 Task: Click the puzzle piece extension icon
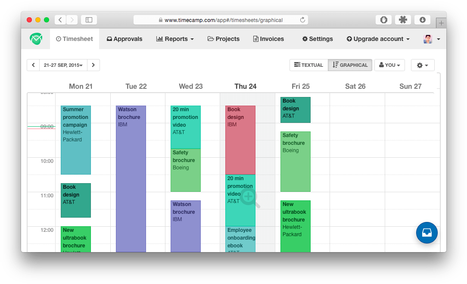(403, 20)
